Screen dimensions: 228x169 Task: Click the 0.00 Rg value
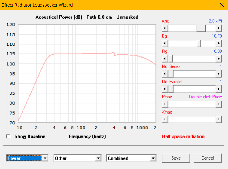[x=218, y=51]
